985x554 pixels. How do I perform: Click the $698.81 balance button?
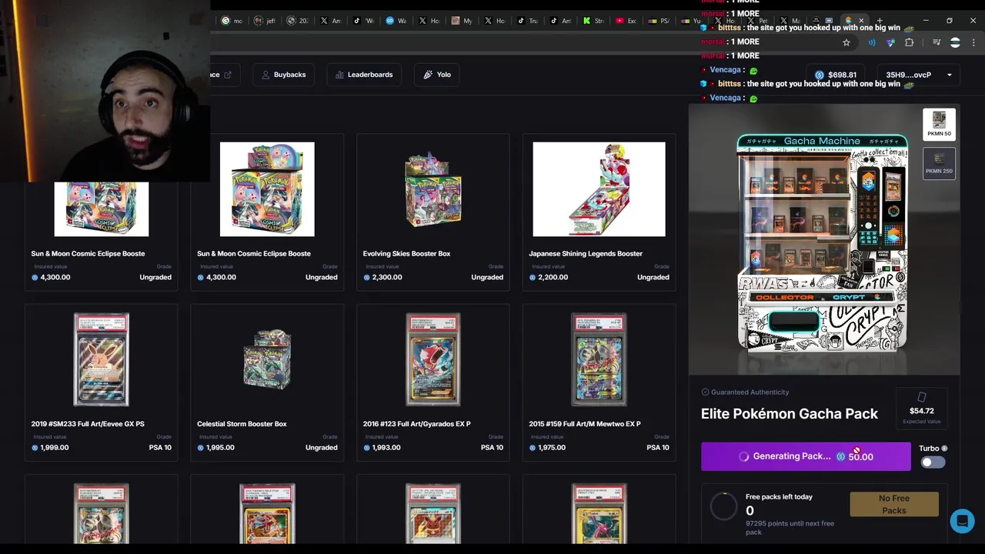[x=836, y=75]
